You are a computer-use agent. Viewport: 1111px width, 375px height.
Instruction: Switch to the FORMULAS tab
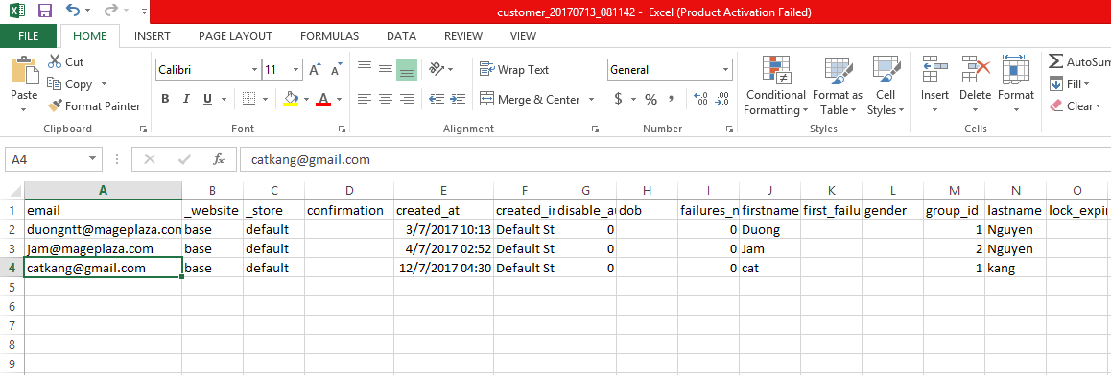[329, 36]
